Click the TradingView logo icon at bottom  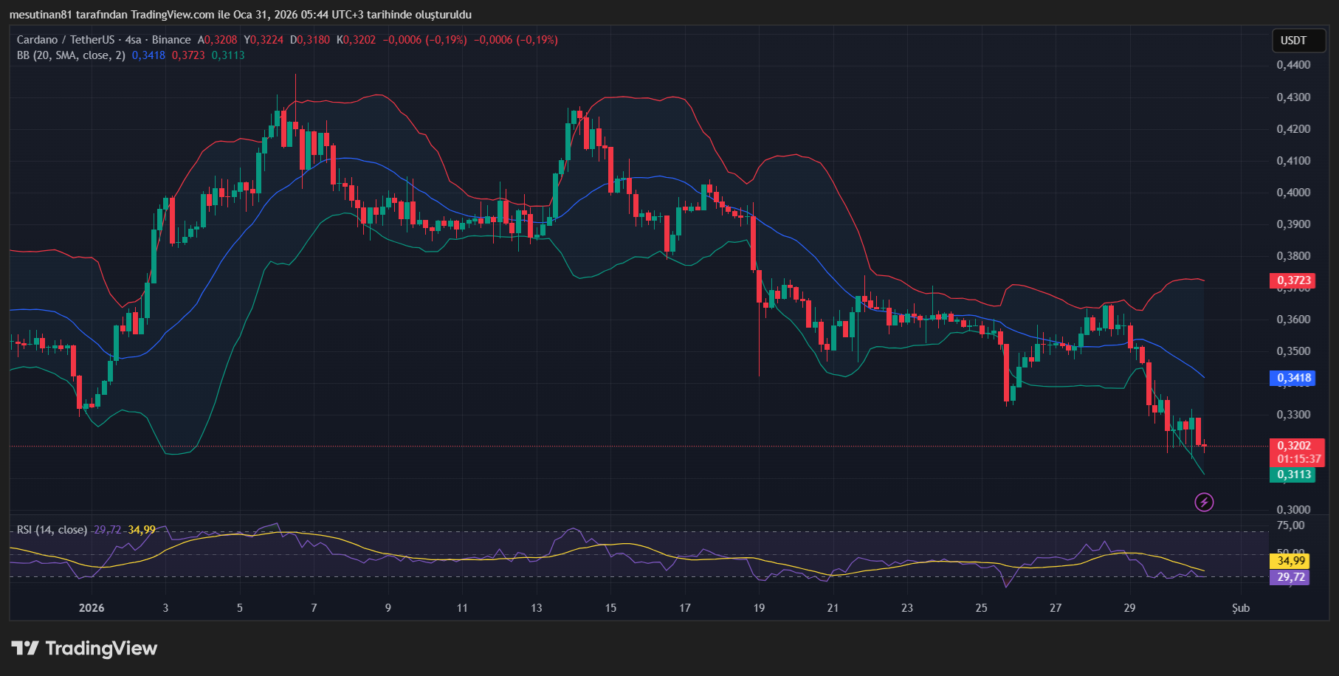[25, 649]
